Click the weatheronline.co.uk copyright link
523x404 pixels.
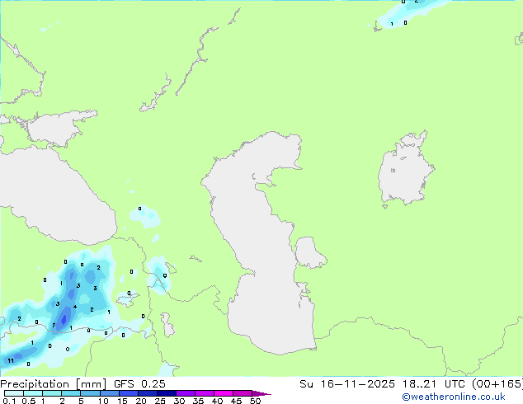pos(454,397)
